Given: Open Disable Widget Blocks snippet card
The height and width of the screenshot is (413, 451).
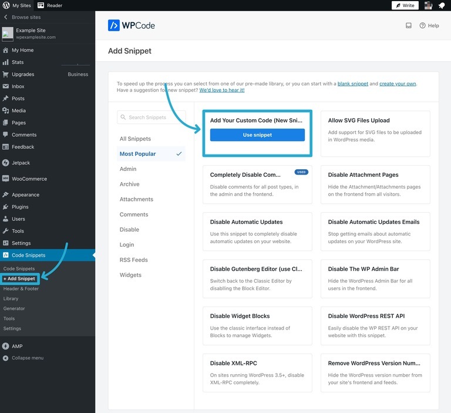Looking at the screenshot, I should pos(257,326).
